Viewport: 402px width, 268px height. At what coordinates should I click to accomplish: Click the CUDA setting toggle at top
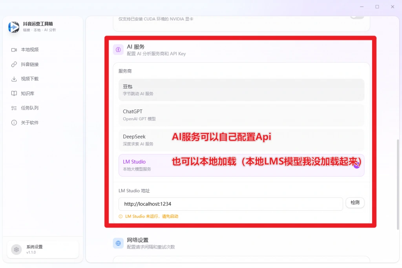click(x=356, y=16)
